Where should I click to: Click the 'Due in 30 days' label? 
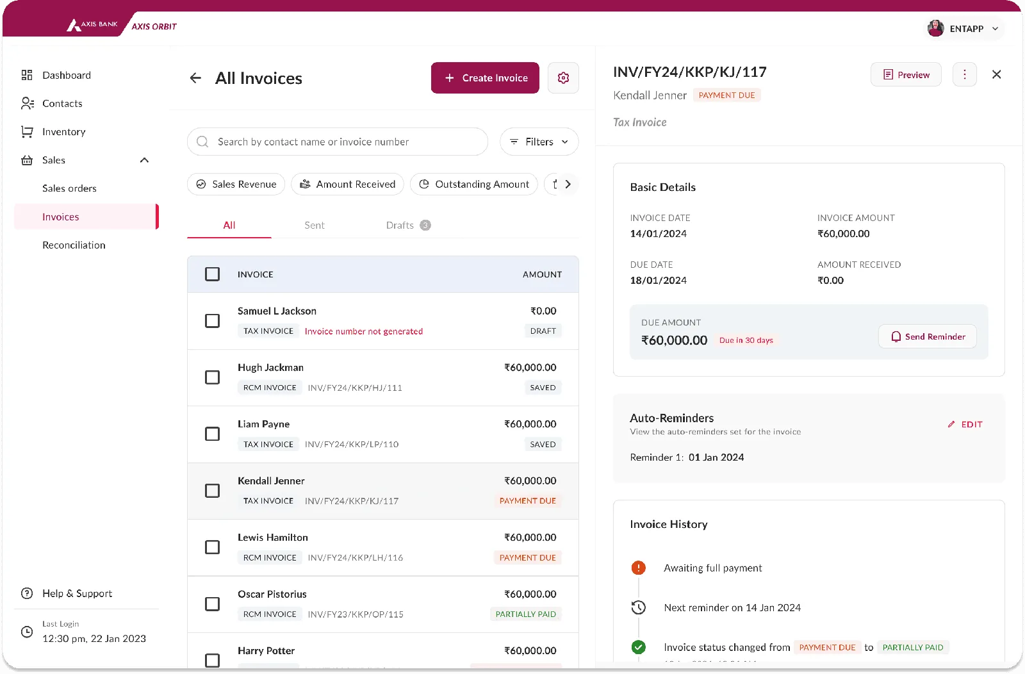[746, 340]
